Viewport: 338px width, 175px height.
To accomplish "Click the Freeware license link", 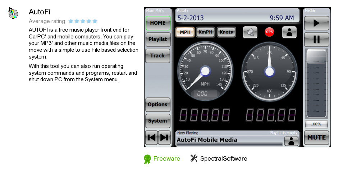I will click(x=166, y=158).
